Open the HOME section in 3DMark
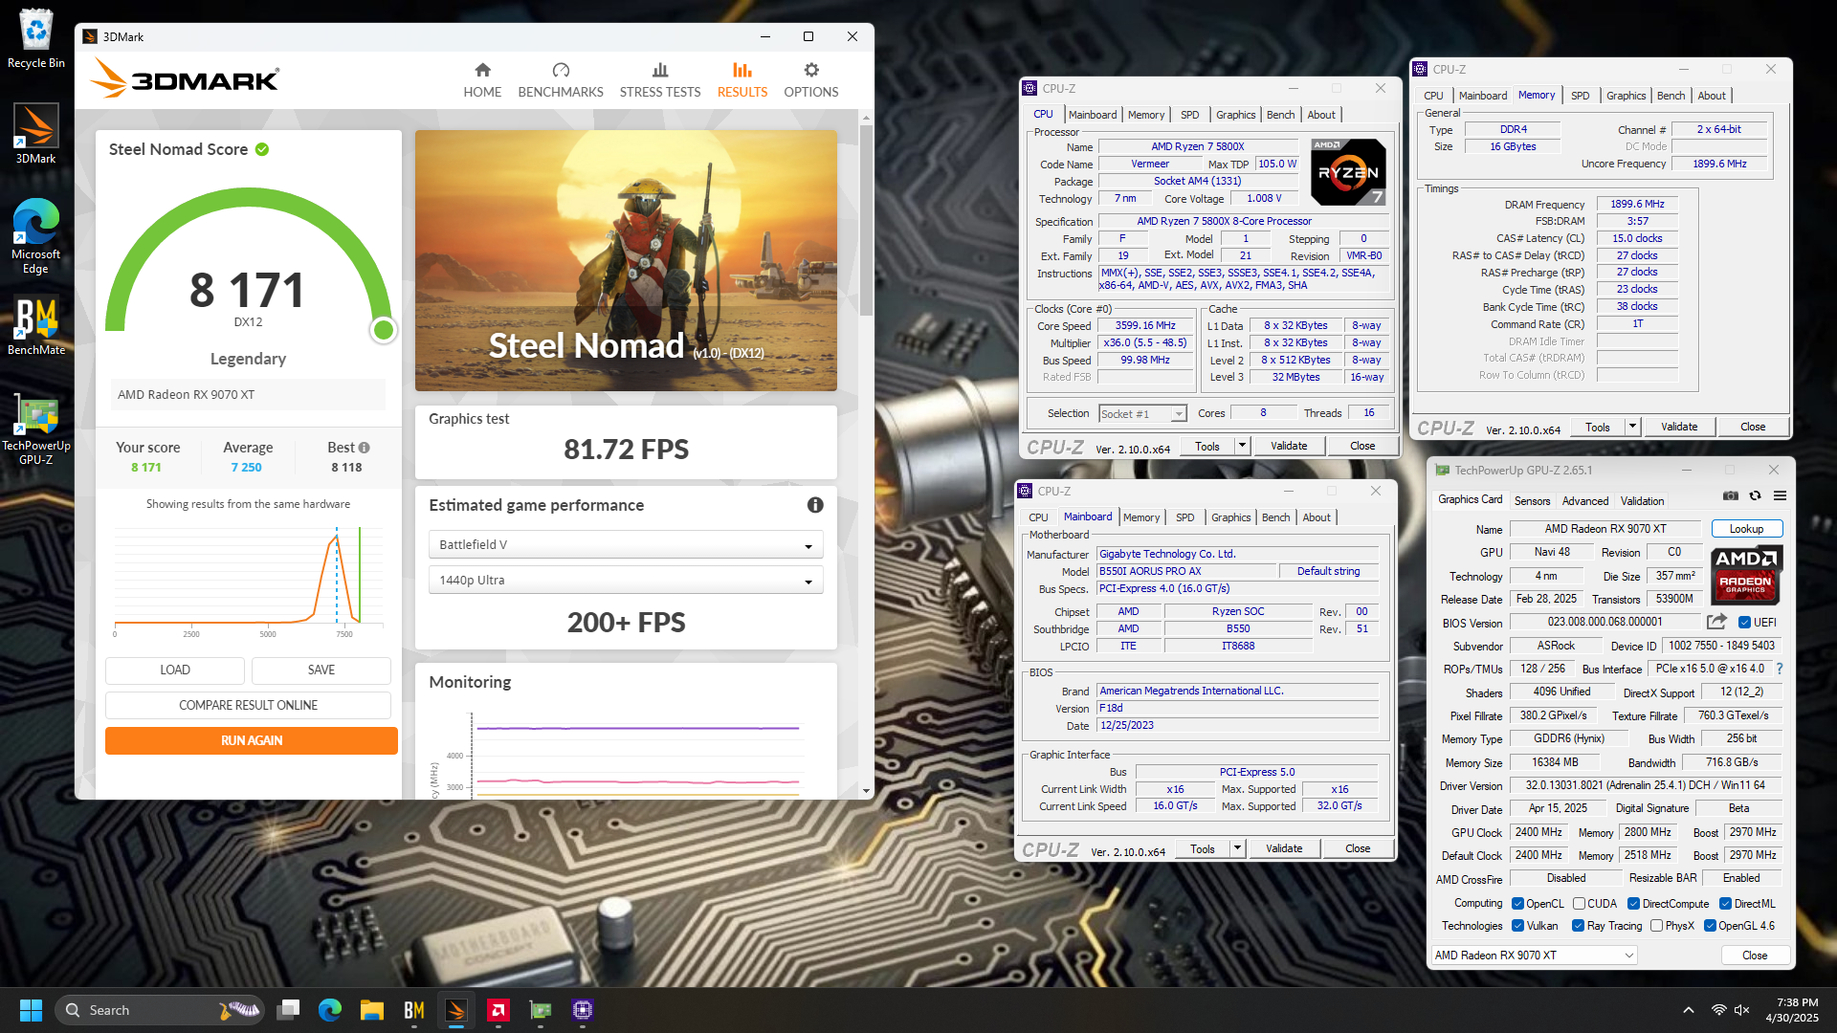1837x1033 pixels. point(482,80)
